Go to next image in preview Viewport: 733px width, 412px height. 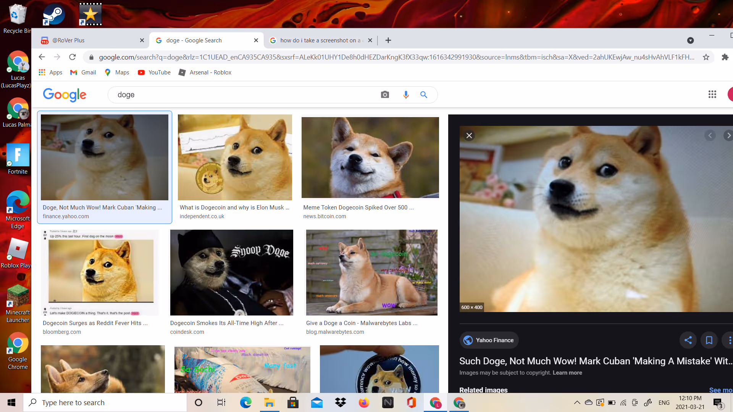728,135
